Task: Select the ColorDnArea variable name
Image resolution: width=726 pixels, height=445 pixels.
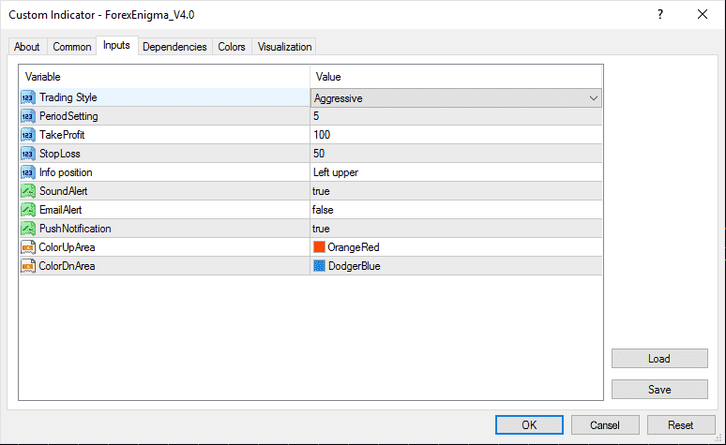Action: click(68, 266)
